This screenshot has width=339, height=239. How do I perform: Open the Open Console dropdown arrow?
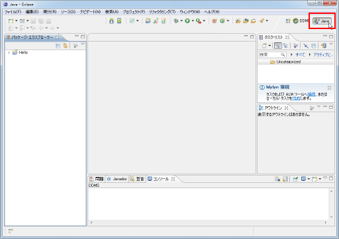320,179
